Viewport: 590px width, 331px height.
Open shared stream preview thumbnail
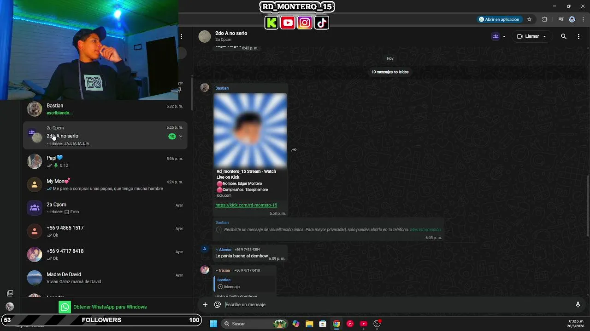[250, 130]
